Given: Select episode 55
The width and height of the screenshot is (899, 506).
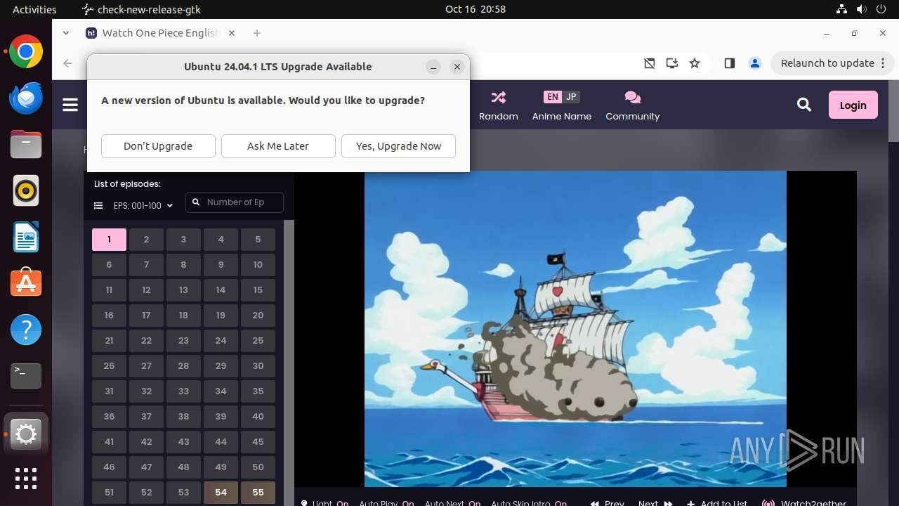Looking at the screenshot, I should [258, 493].
